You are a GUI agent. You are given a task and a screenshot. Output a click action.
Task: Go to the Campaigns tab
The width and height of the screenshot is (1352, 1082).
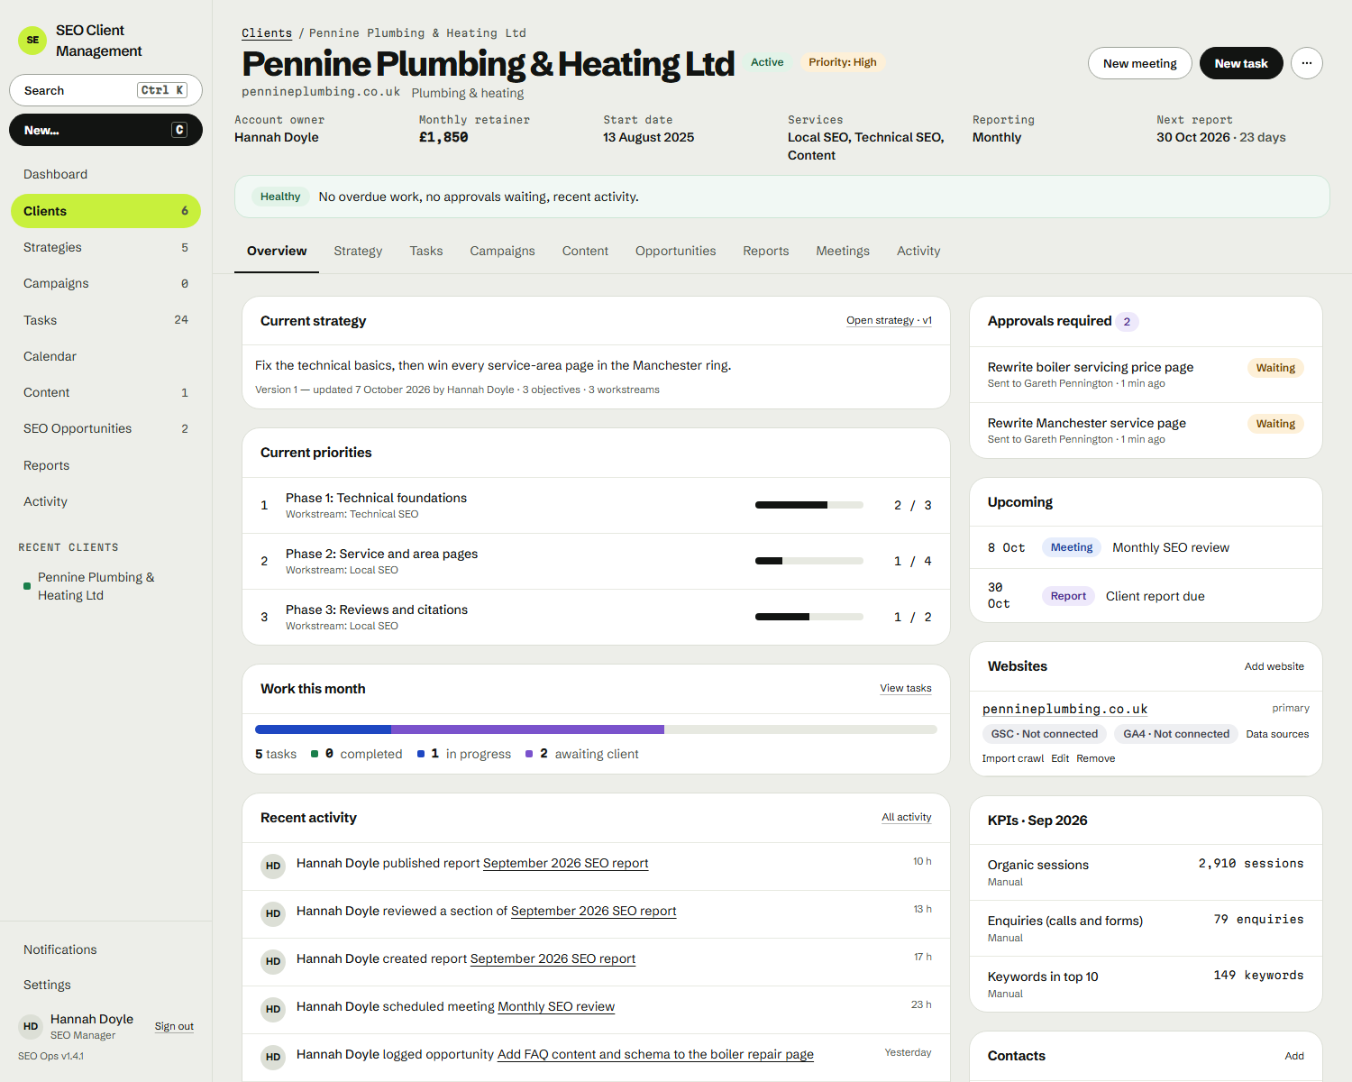(502, 251)
